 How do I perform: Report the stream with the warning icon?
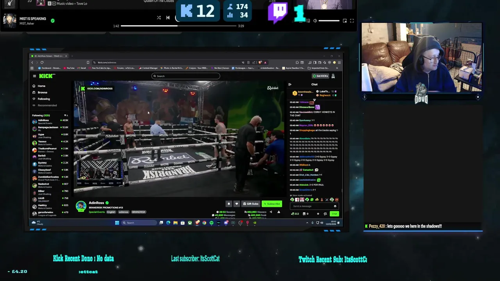pos(279,212)
